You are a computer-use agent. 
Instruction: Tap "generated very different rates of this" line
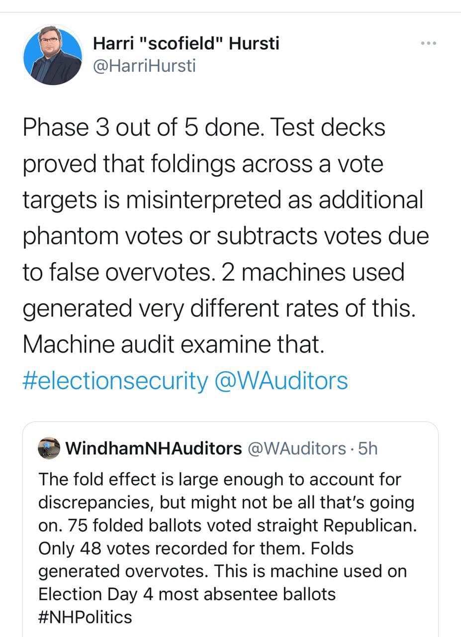tap(219, 309)
